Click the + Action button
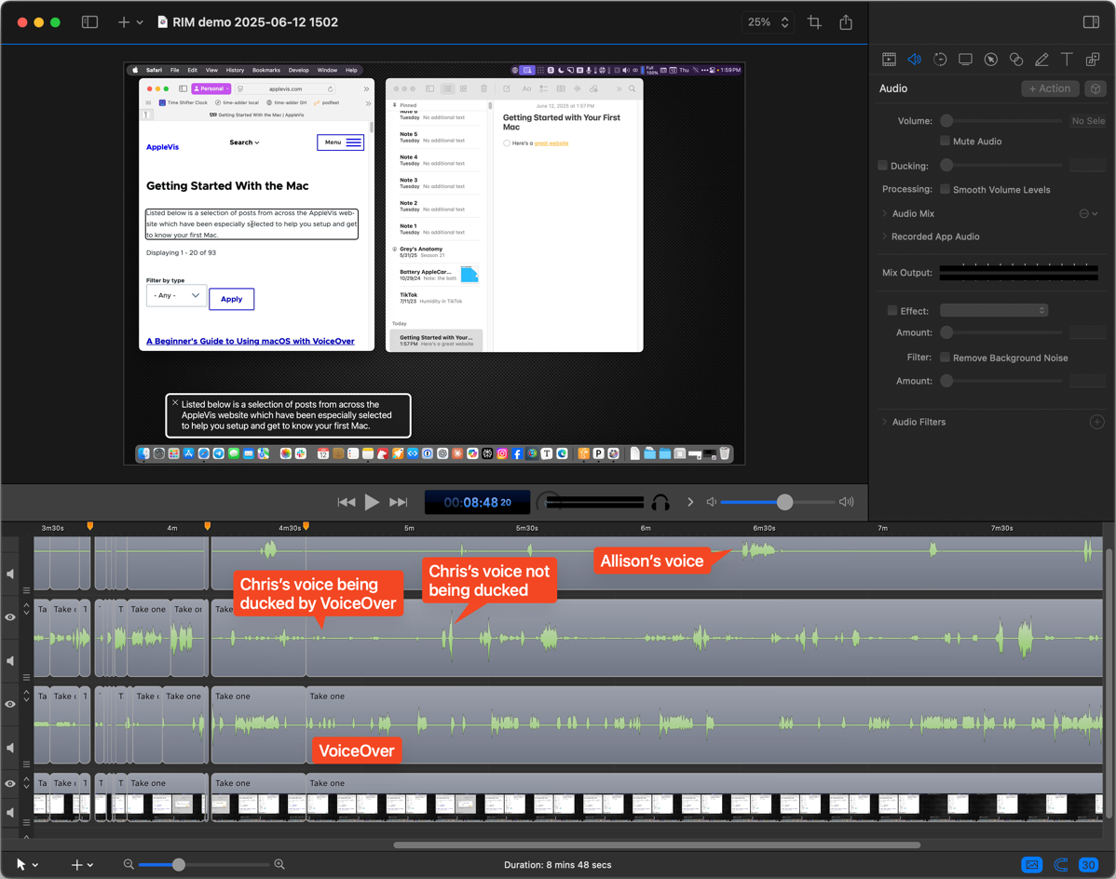Screen dimensions: 1116x879 pyautogui.click(x=1050, y=88)
